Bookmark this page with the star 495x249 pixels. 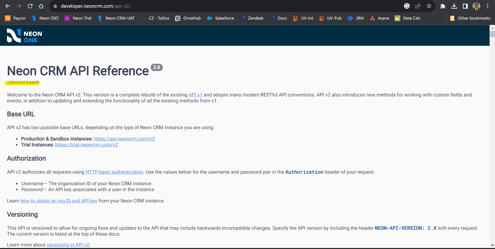point(429,6)
